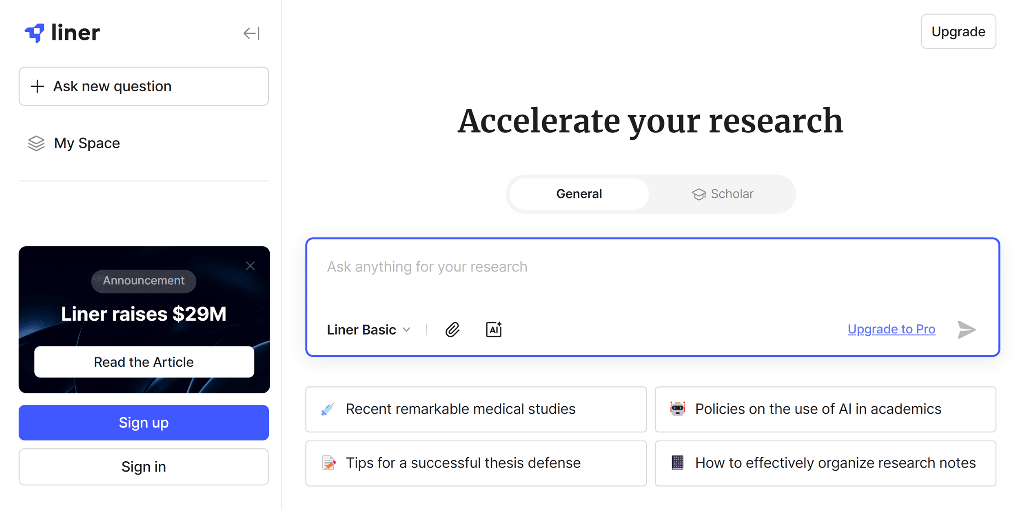Click the plus icon to ask new question
This screenshot has width=1020, height=509.
tap(36, 86)
